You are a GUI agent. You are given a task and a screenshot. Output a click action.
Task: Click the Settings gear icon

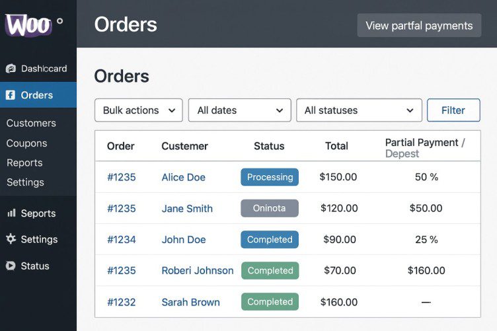point(11,239)
